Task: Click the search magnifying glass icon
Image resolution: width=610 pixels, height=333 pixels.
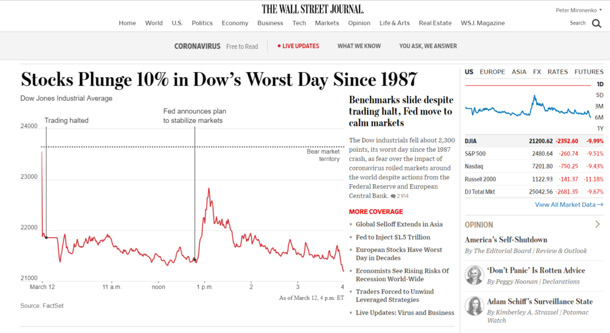Action: click(x=596, y=24)
